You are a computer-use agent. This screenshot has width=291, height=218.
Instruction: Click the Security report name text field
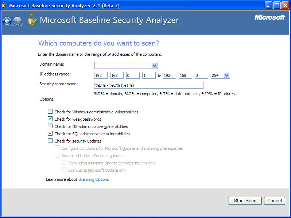coord(149,85)
